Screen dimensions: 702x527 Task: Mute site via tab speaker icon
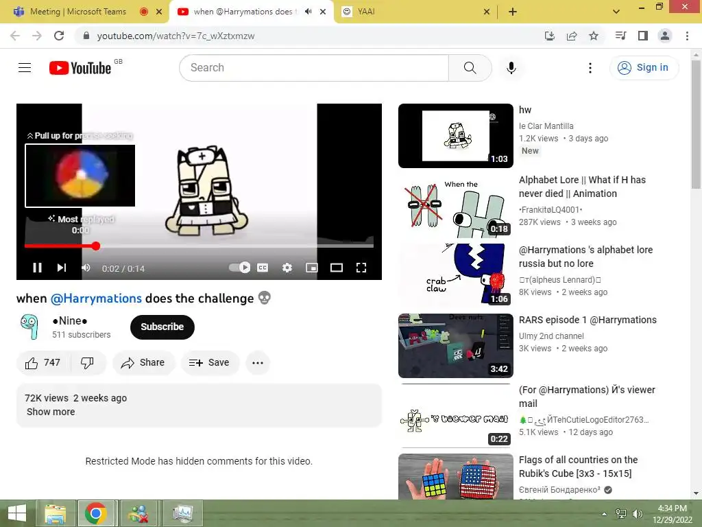click(308, 12)
